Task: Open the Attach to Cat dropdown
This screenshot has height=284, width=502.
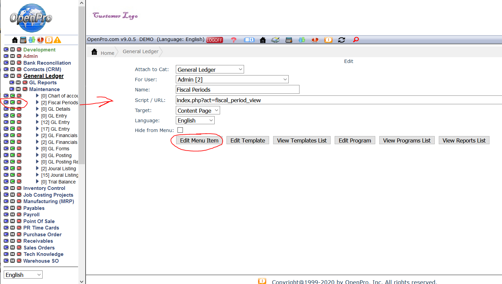Action: (x=210, y=69)
